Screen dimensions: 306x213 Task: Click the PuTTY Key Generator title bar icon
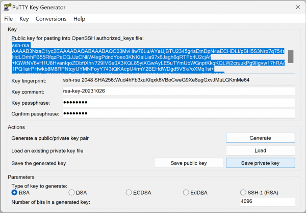[8, 8]
